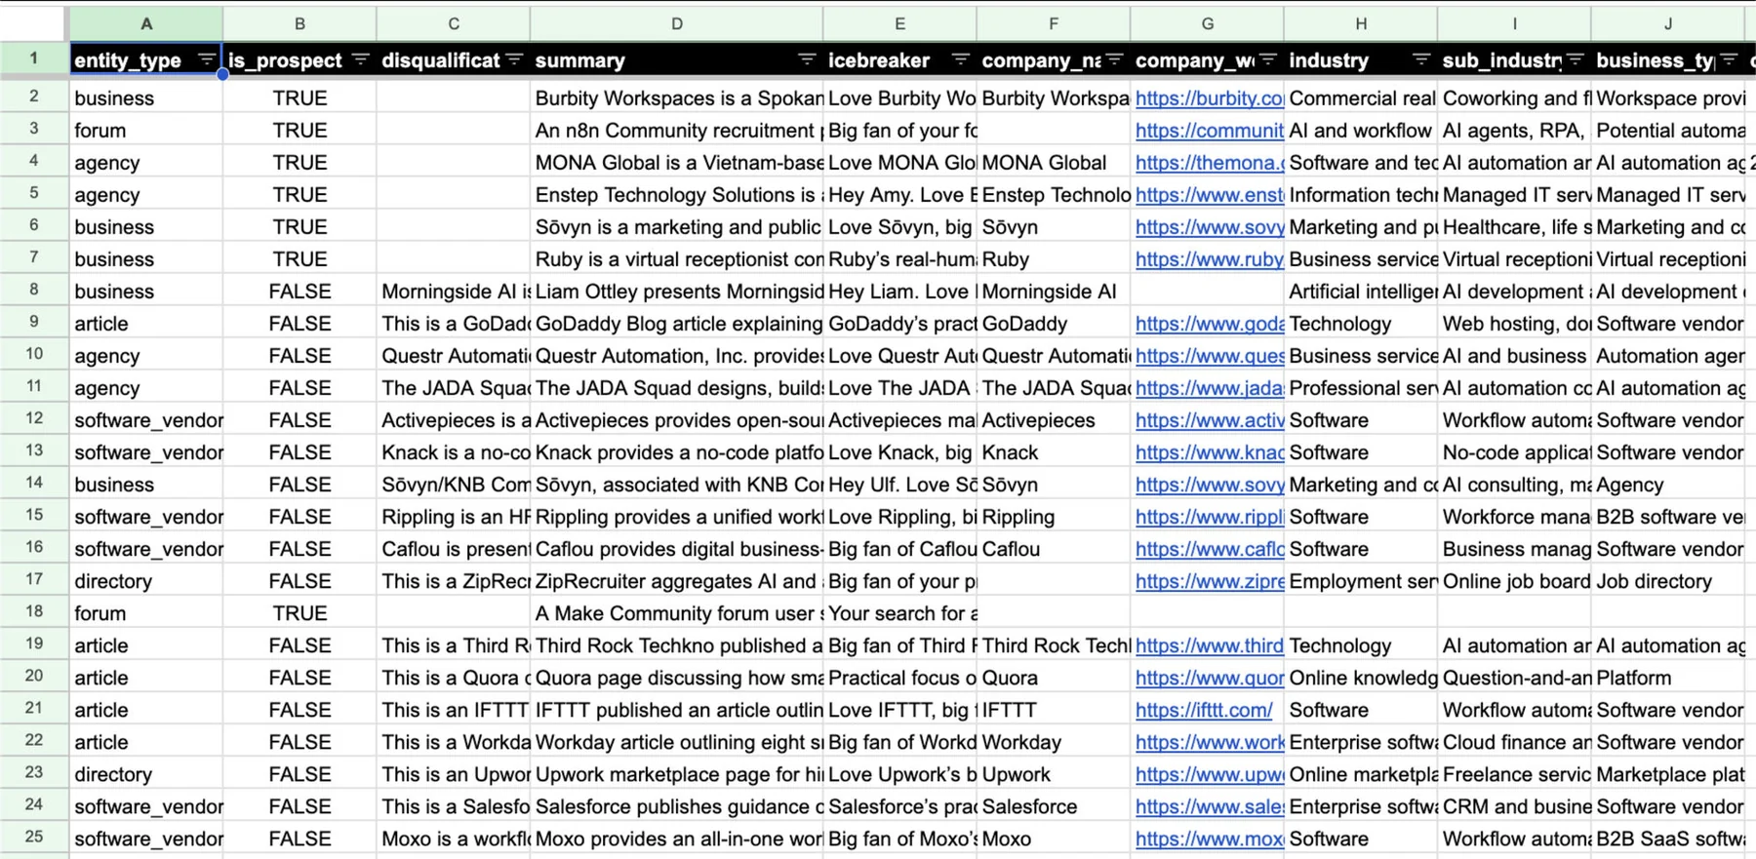Select row 25 header
The width and height of the screenshot is (1756, 859).
point(34,837)
